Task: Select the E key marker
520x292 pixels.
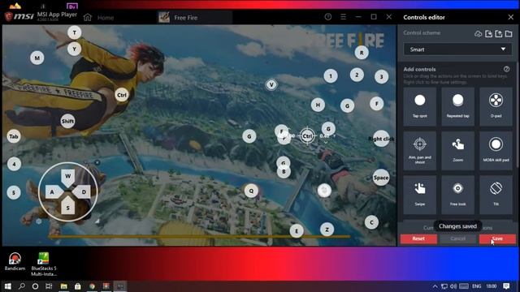Action: tap(297, 230)
